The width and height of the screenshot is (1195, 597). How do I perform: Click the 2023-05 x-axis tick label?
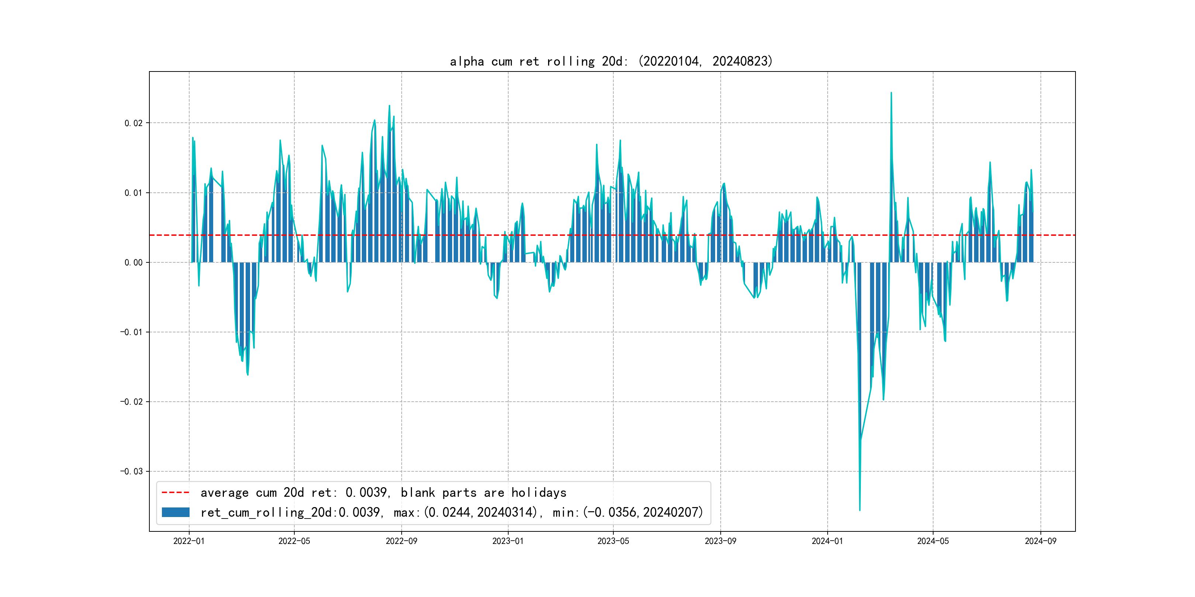(613, 541)
